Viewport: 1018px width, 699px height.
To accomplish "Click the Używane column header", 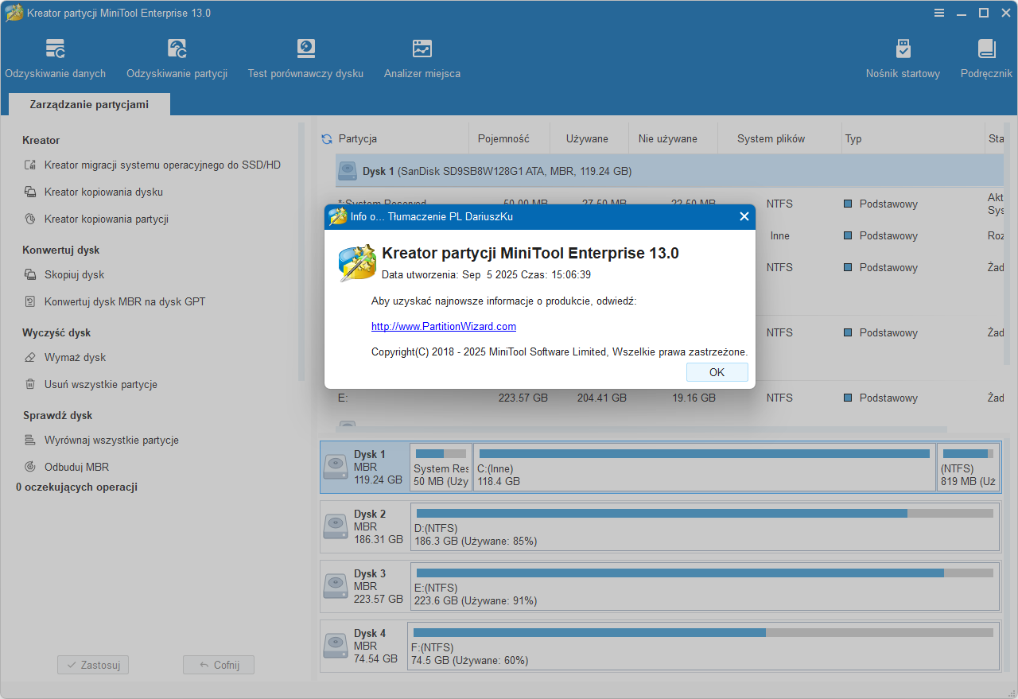I will coord(587,139).
